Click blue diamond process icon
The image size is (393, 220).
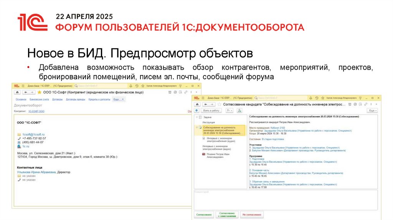click(197, 110)
